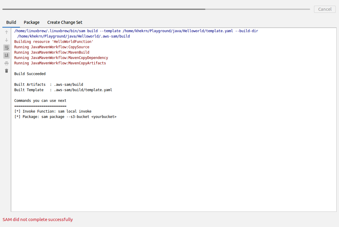Clear console with the trash icon
The height and width of the screenshot is (227, 339).
tap(7, 71)
